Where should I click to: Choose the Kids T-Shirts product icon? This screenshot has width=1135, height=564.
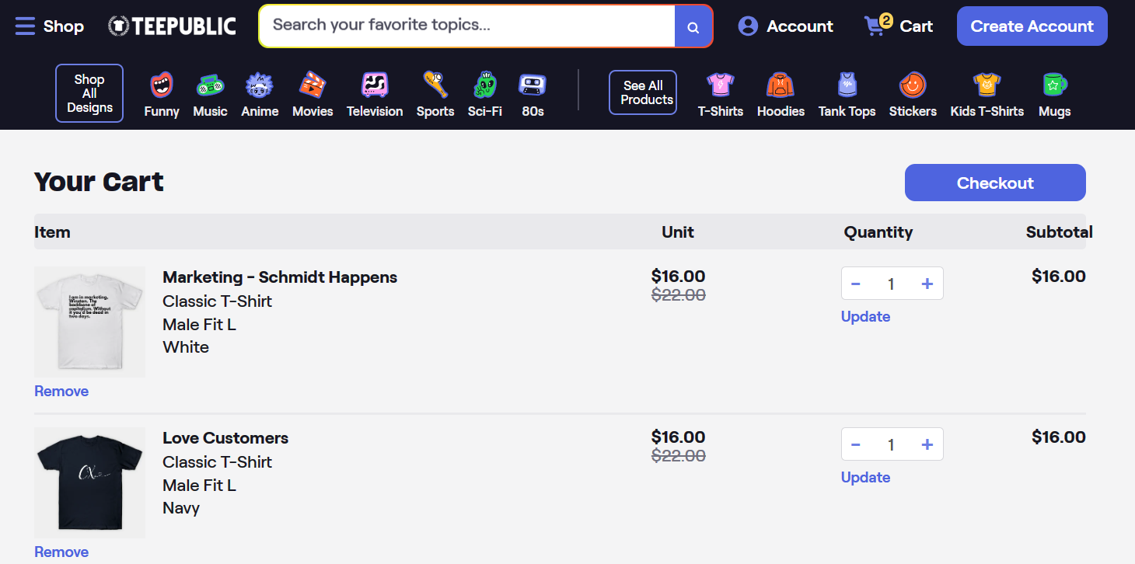987,85
